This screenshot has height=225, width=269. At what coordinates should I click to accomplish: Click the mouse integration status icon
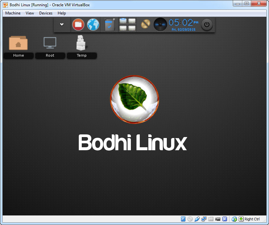click(x=234, y=219)
